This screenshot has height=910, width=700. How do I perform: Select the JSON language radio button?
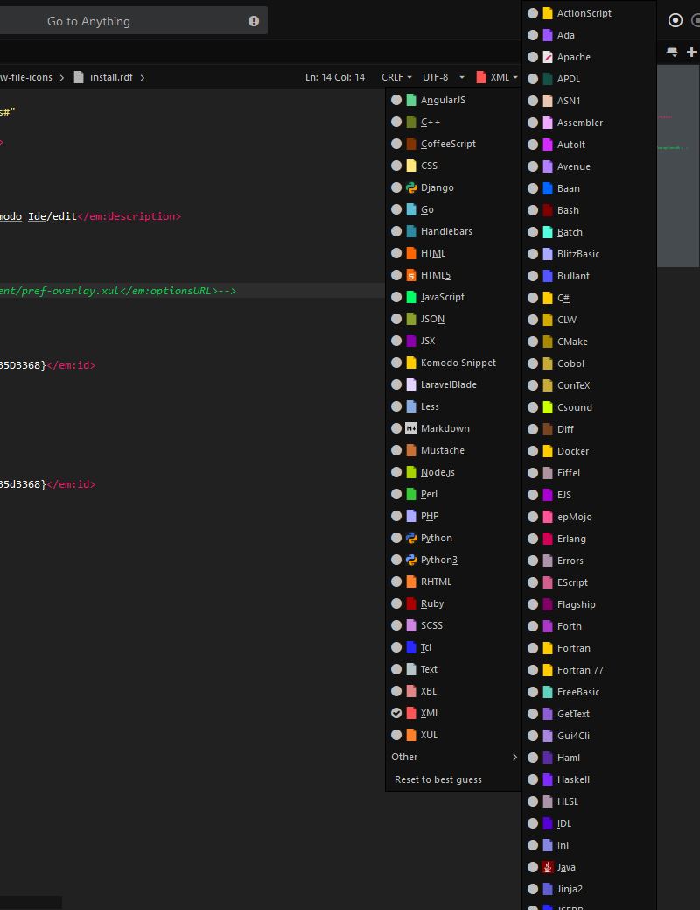(396, 319)
